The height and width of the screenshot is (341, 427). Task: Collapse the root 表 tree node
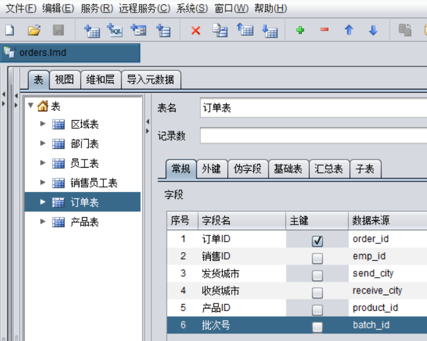tap(31, 105)
